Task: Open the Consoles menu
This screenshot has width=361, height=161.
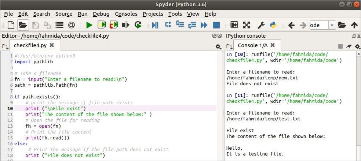Action: [x=126, y=14]
